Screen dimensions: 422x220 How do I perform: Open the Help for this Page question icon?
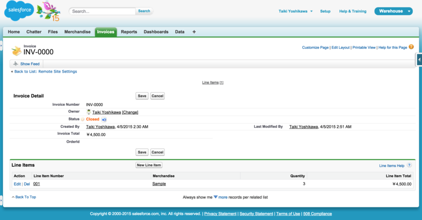tap(411, 47)
